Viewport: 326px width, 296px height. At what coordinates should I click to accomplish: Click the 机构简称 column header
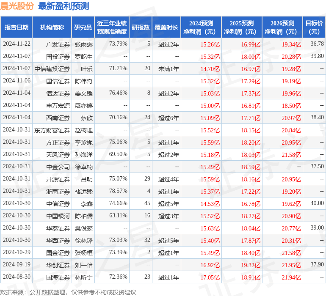pos(52,27)
